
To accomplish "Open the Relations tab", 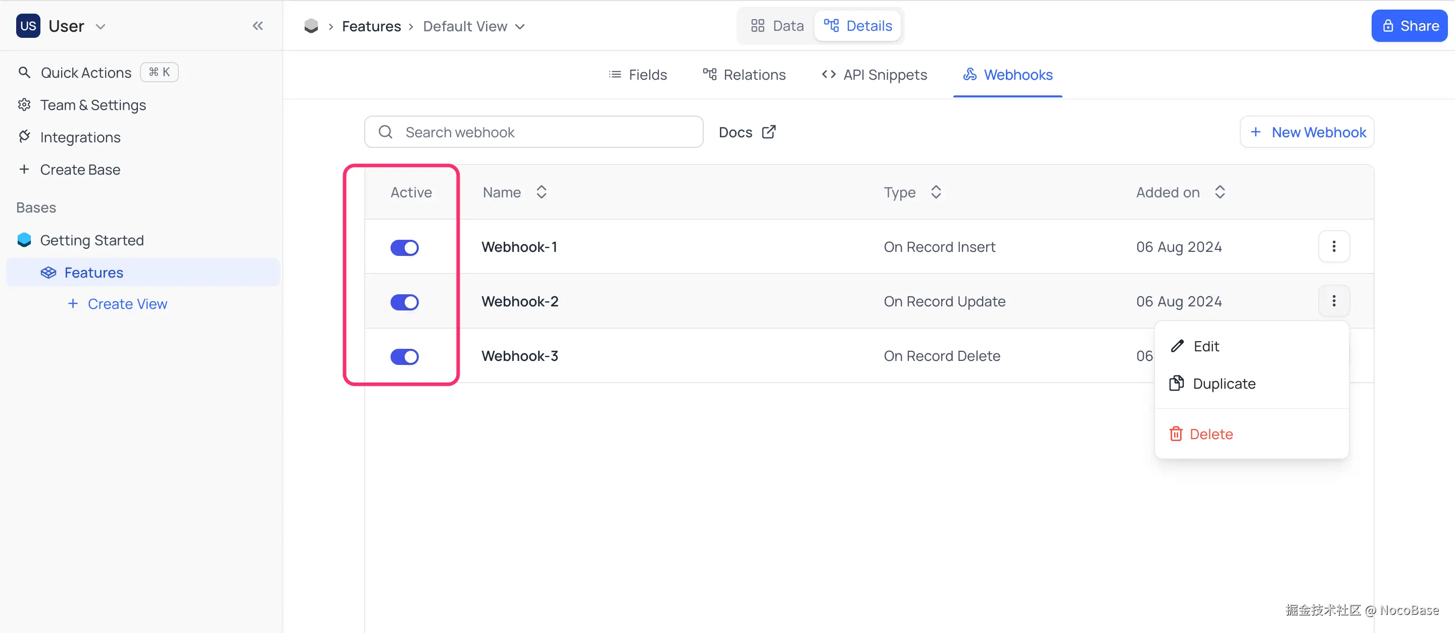I will (744, 75).
